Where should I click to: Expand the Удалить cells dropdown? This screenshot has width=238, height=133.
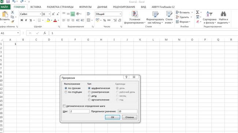coord(191,17)
